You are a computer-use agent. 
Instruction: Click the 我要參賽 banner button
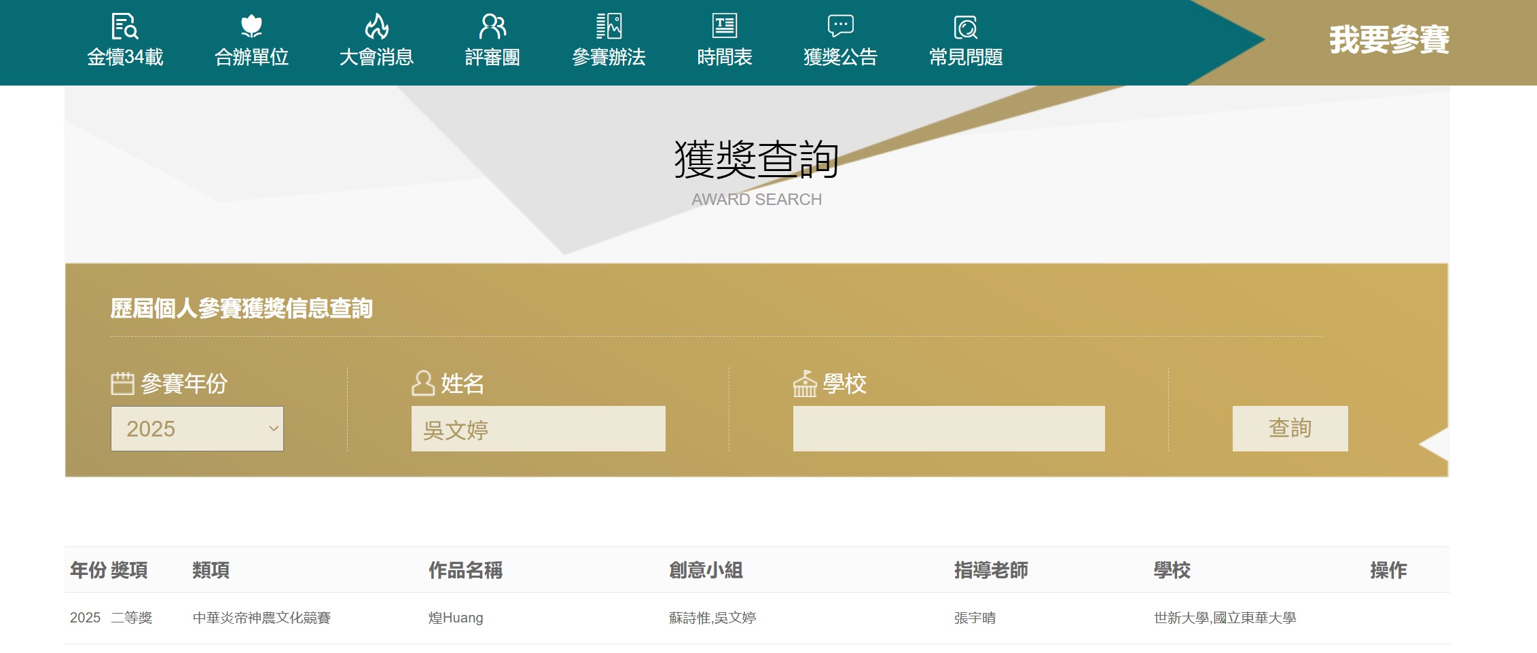pyautogui.click(x=1389, y=39)
